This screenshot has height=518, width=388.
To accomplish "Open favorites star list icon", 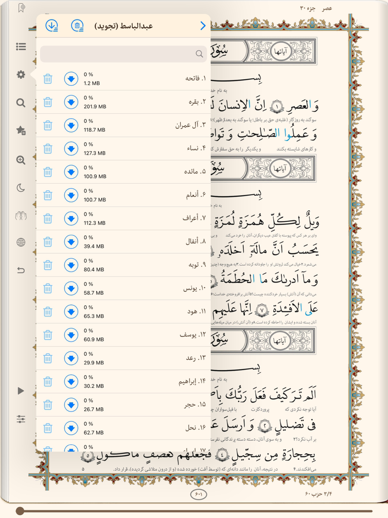I will pyautogui.click(x=21, y=130).
